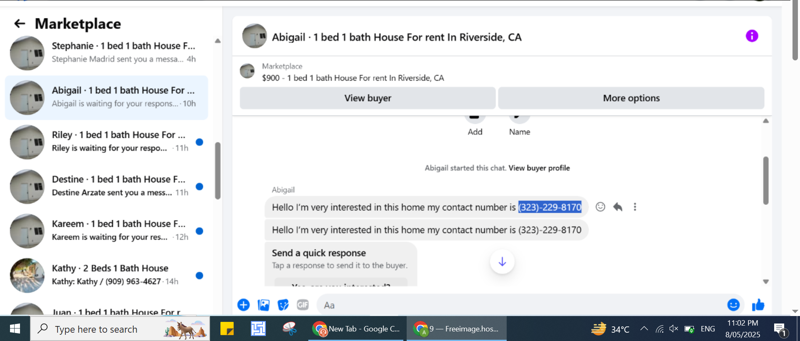Screen dimensions: 800x341
Task: Click the conversation list scrollbar thumb
Action: coord(217,171)
